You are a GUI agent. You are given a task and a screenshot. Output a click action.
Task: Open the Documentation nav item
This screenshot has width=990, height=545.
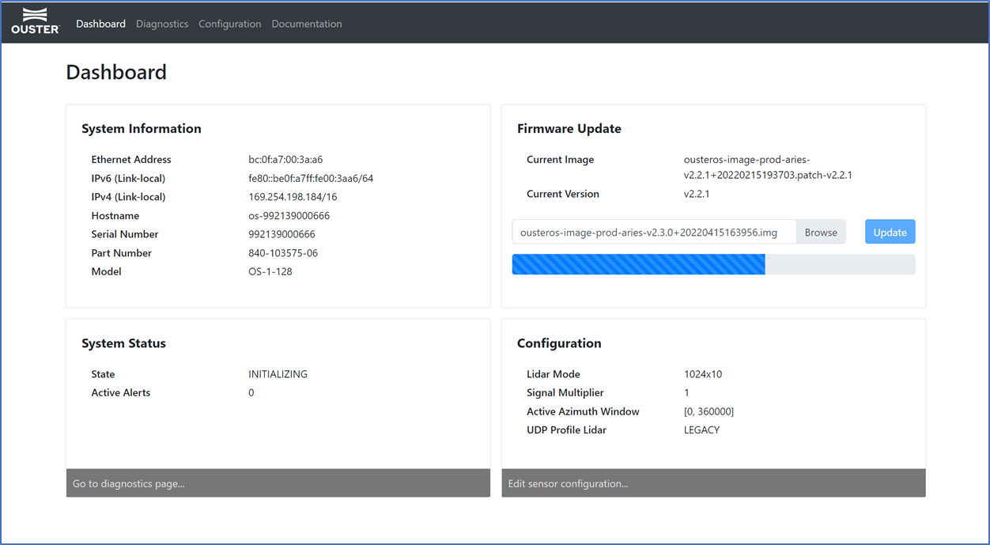click(307, 24)
